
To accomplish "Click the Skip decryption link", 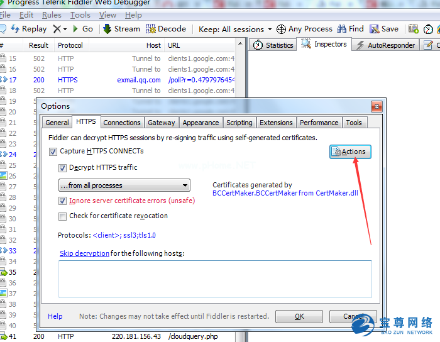I will coord(84,253).
